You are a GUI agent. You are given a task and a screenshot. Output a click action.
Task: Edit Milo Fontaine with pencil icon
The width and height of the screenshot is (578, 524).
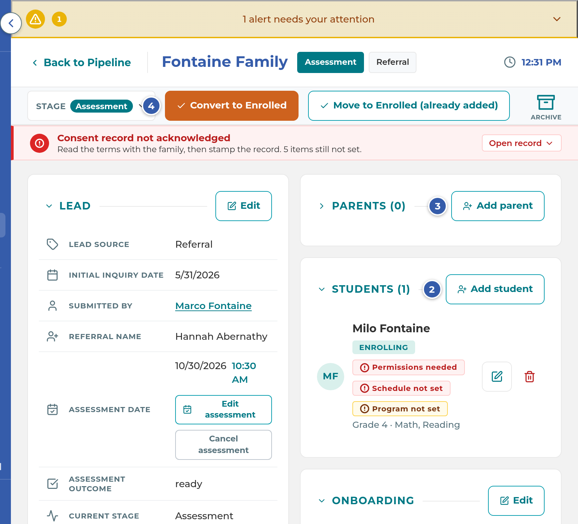[x=497, y=377]
